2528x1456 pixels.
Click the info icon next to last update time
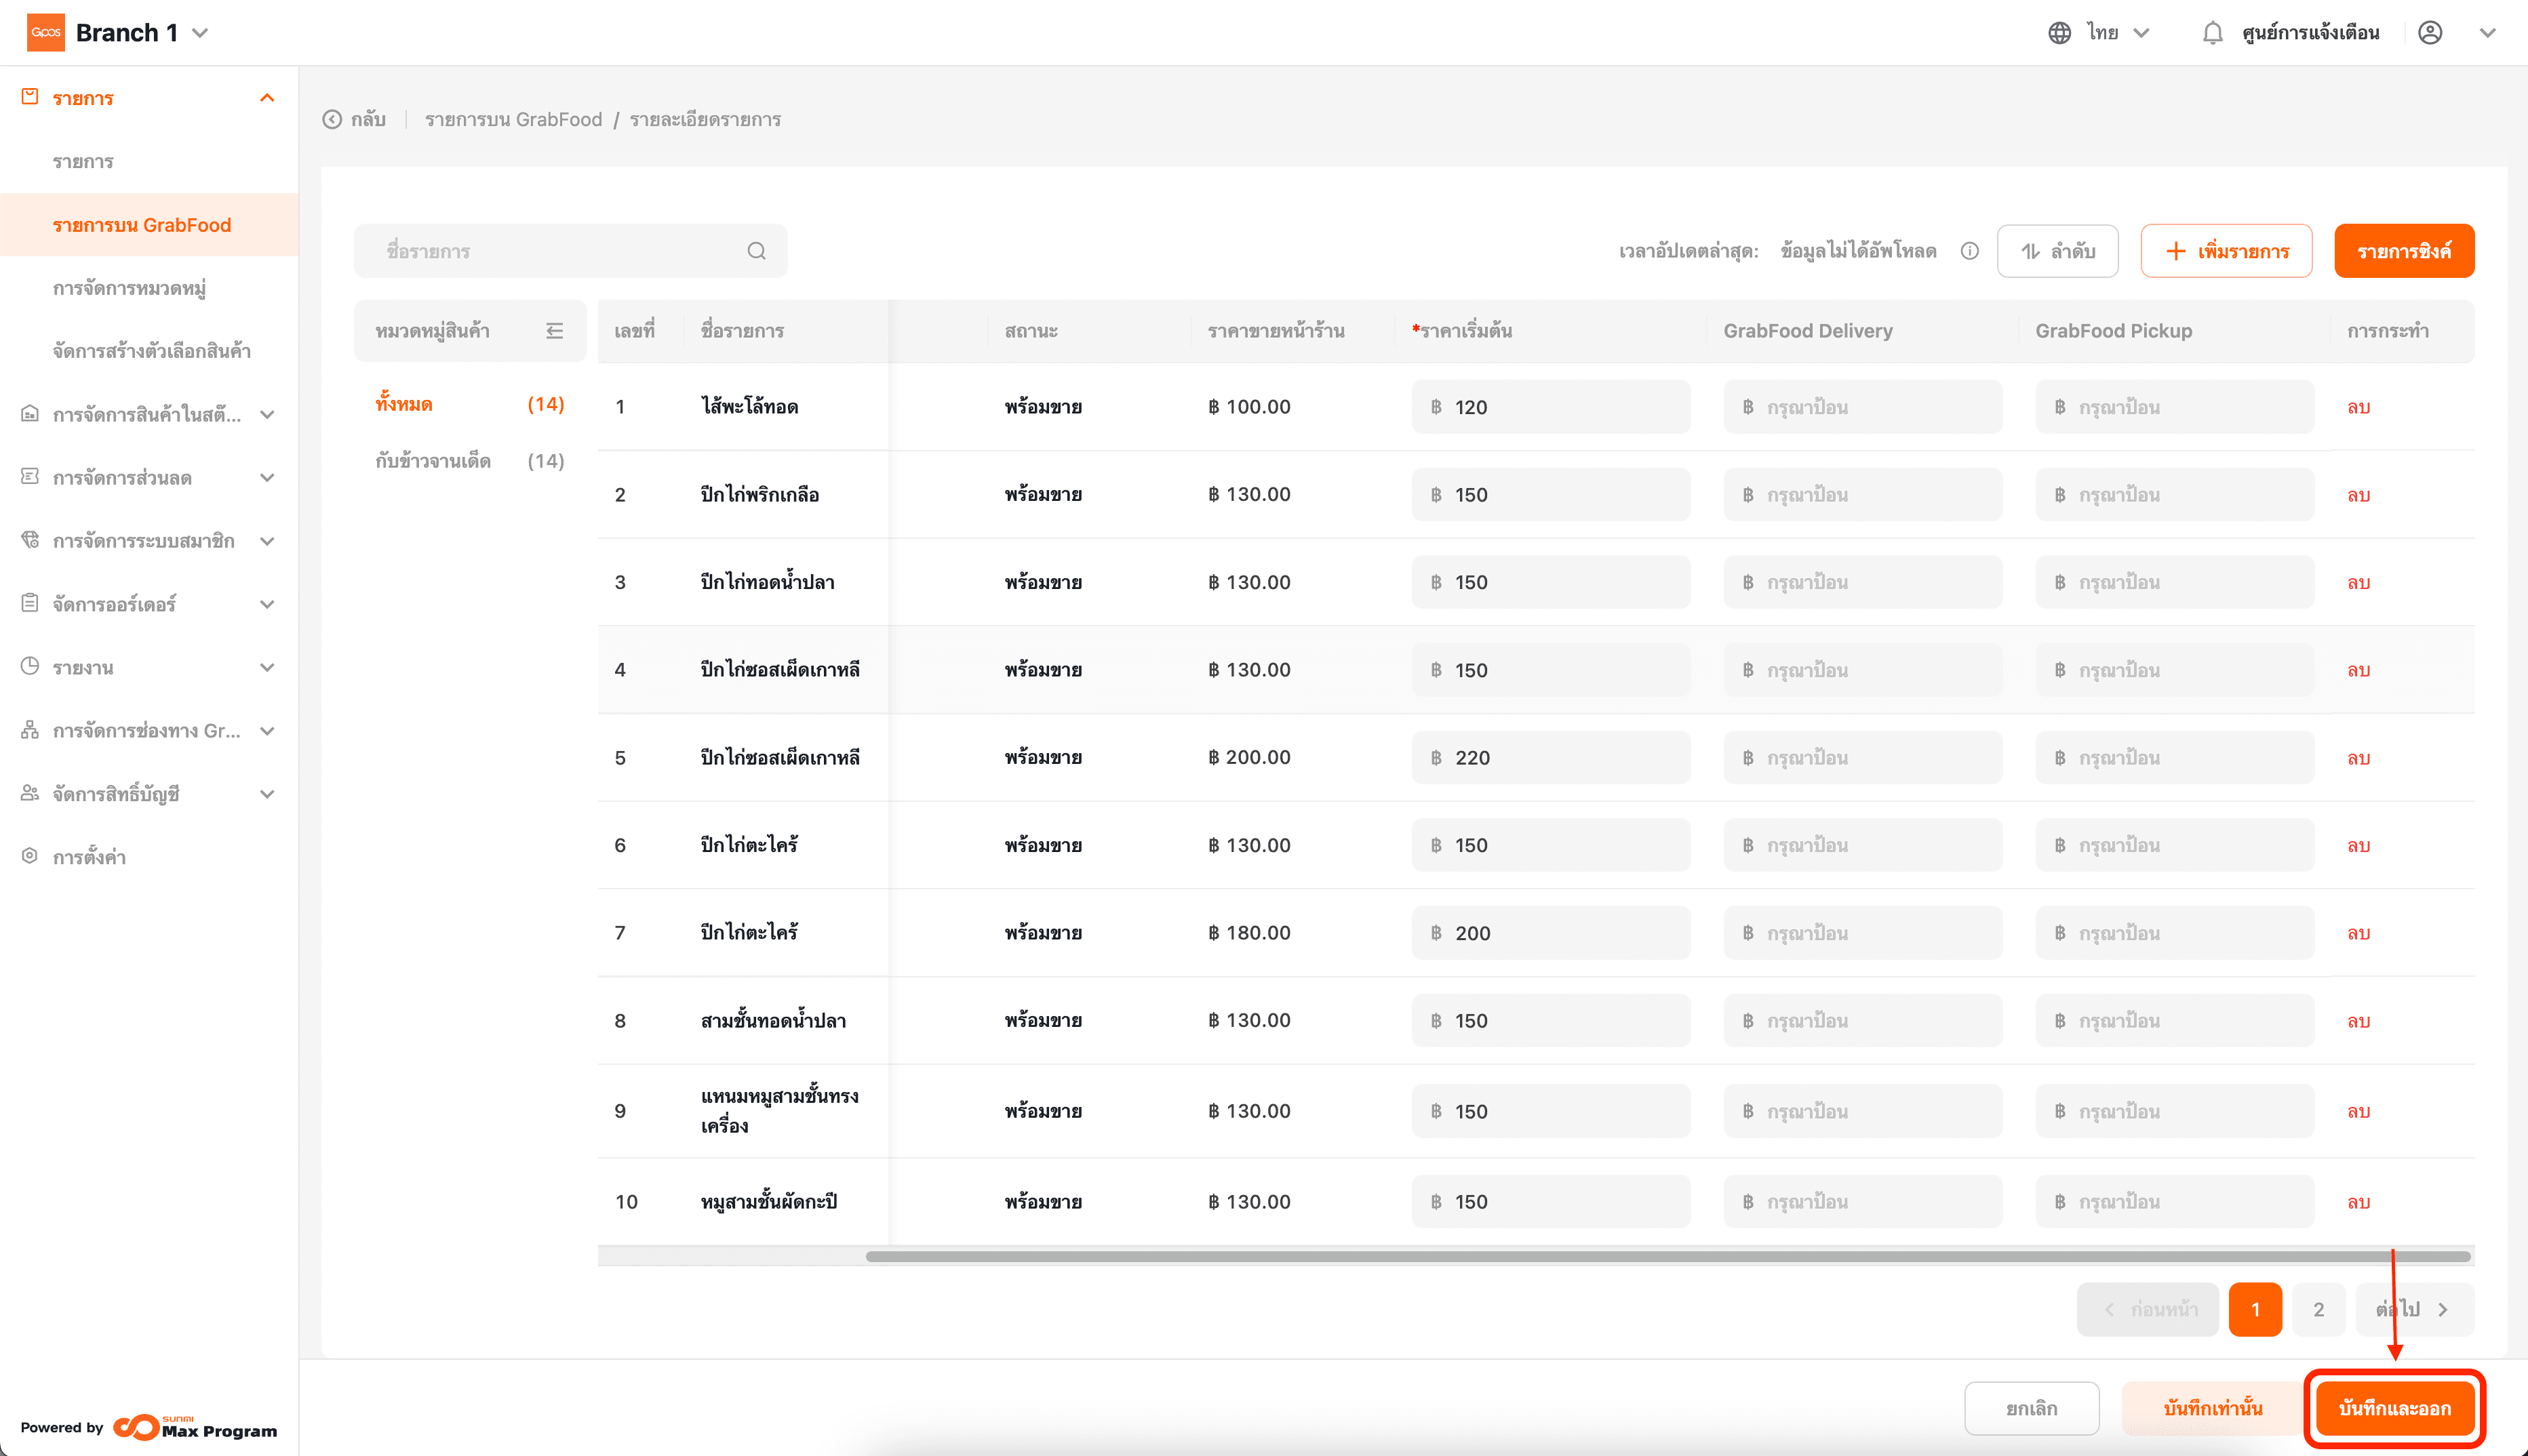tap(1969, 251)
